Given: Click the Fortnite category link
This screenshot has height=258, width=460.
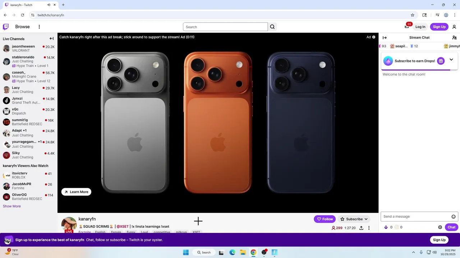Looking at the screenshot, I should coord(85,232).
